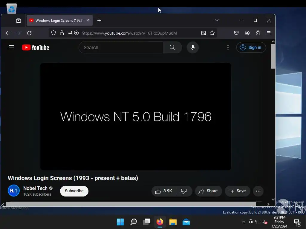This screenshot has height=229, width=306.
Task: Open muted volume tray icon
Action: pos(265,222)
